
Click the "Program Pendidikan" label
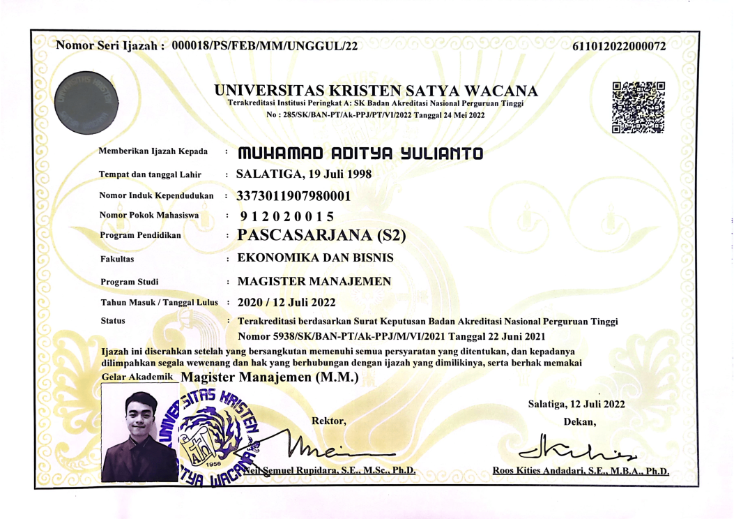(x=140, y=235)
